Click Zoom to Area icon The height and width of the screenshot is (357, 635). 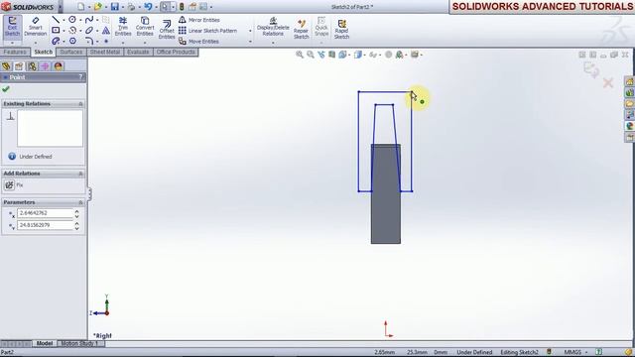(311, 55)
